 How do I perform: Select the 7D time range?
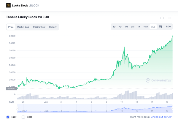point(120,27)
